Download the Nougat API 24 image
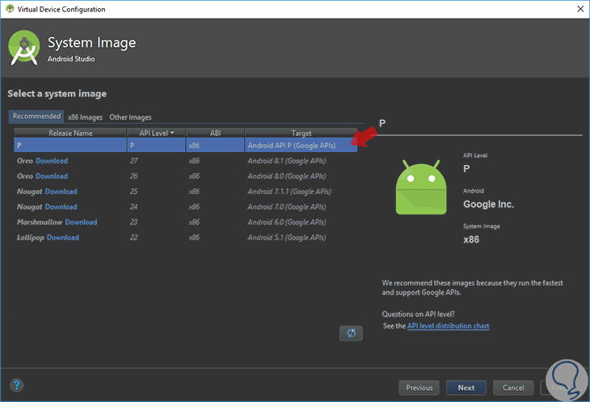590x402 pixels. point(61,207)
